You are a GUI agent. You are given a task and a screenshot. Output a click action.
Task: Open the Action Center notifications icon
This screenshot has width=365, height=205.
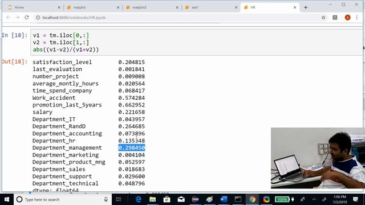[355, 199]
